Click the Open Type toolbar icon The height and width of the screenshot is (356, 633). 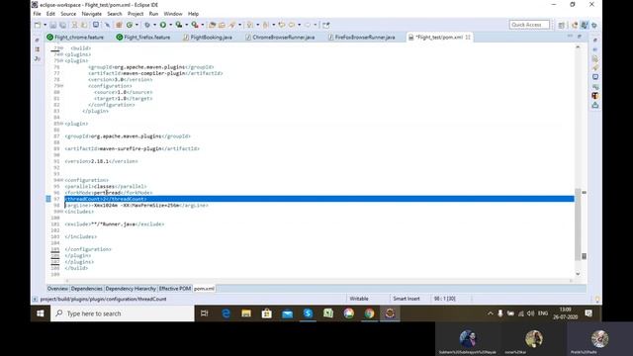coord(213,25)
